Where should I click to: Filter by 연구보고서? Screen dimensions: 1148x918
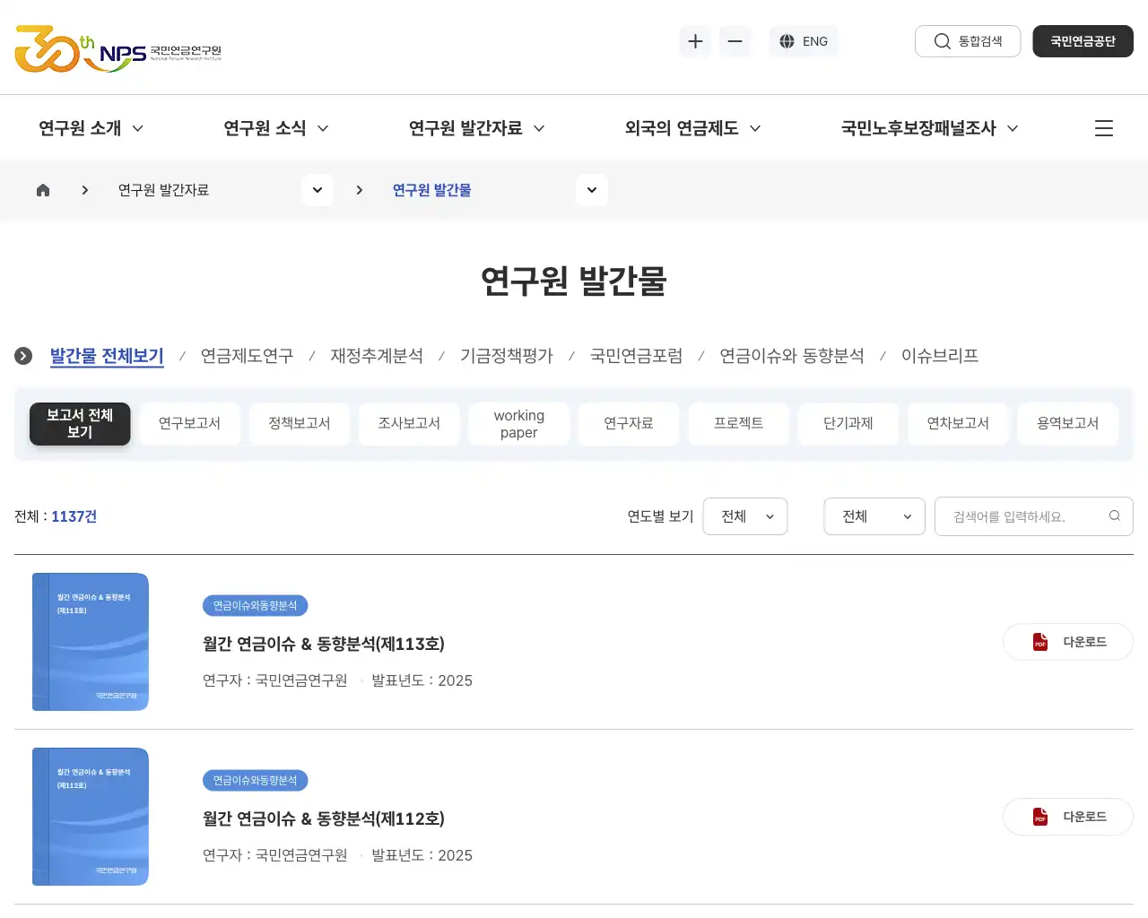click(189, 423)
